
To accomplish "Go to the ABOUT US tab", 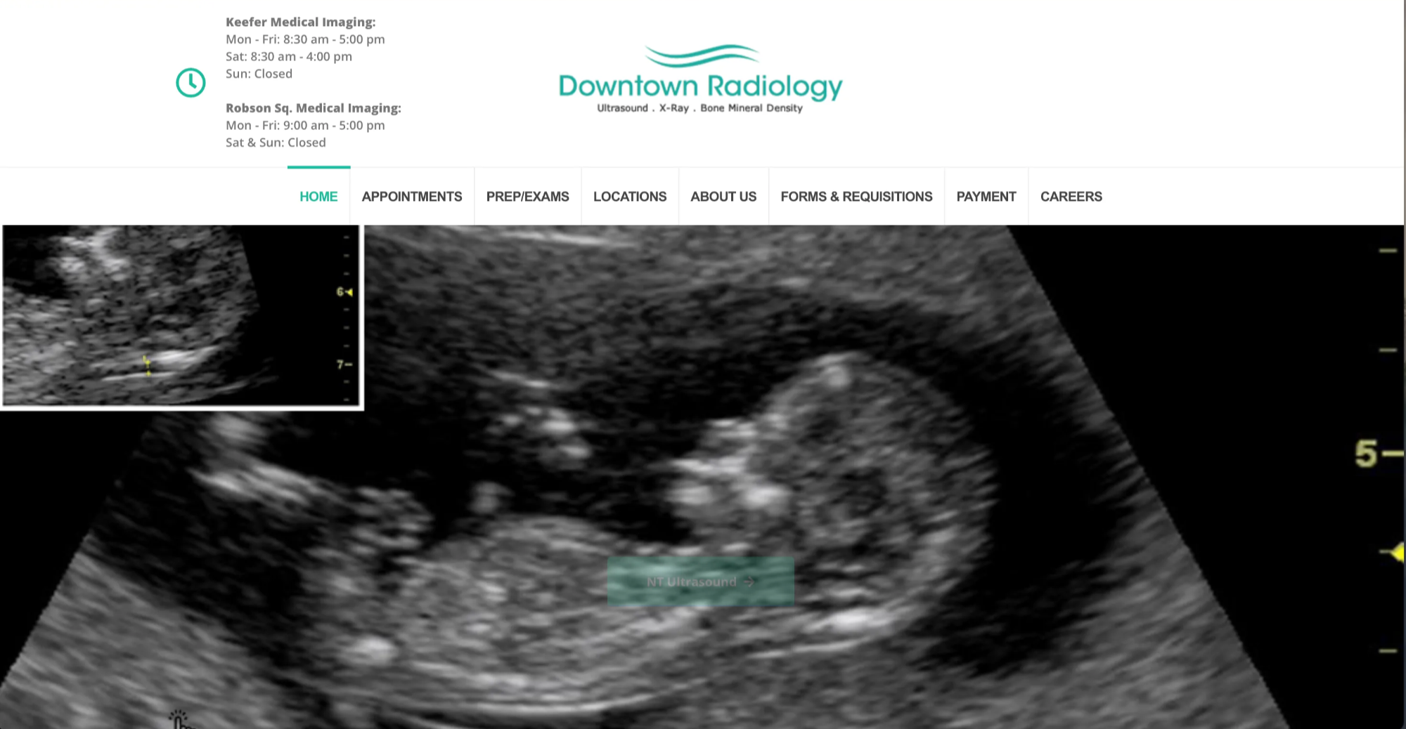I will (723, 197).
